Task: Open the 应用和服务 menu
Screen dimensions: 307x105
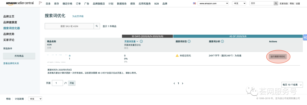Action: pos(145,3)
